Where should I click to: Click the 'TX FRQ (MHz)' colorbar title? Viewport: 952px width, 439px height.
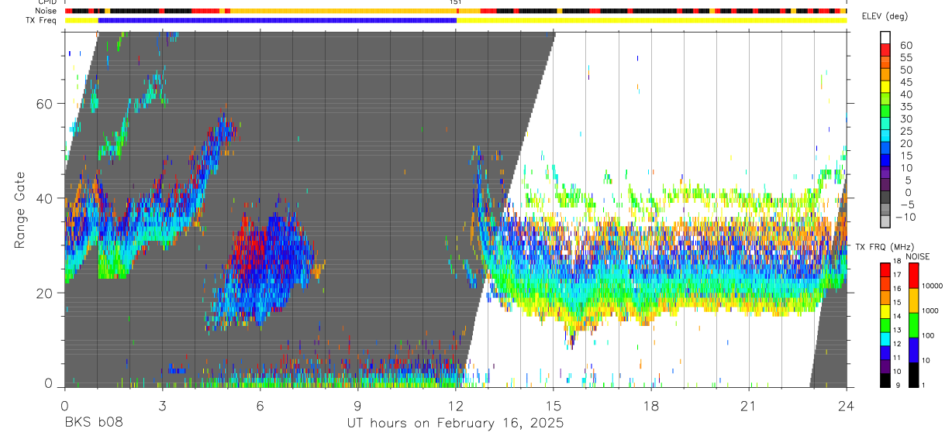coord(884,246)
